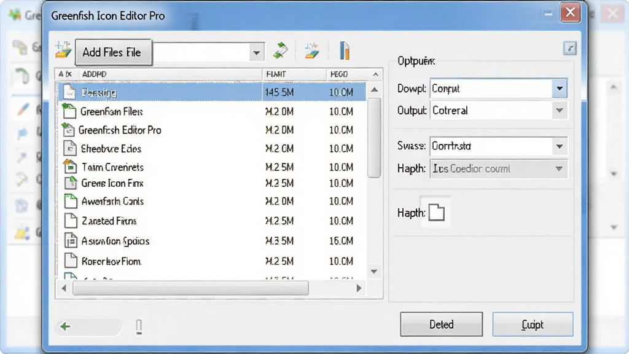Click the "16.CM" value in the list
The width and height of the screenshot is (629, 354).
[x=341, y=241]
